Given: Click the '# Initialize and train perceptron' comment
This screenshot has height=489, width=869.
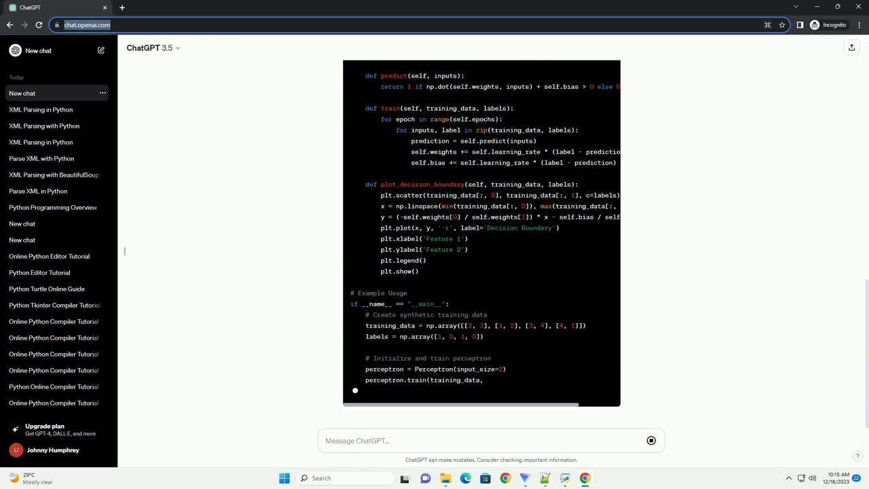Looking at the screenshot, I should [x=428, y=359].
